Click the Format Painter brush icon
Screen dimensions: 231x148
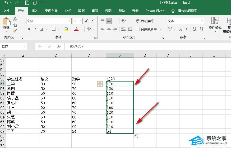tap(15, 31)
